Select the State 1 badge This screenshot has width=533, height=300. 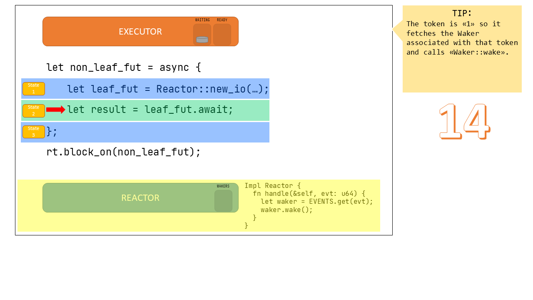pyautogui.click(x=34, y=88)
